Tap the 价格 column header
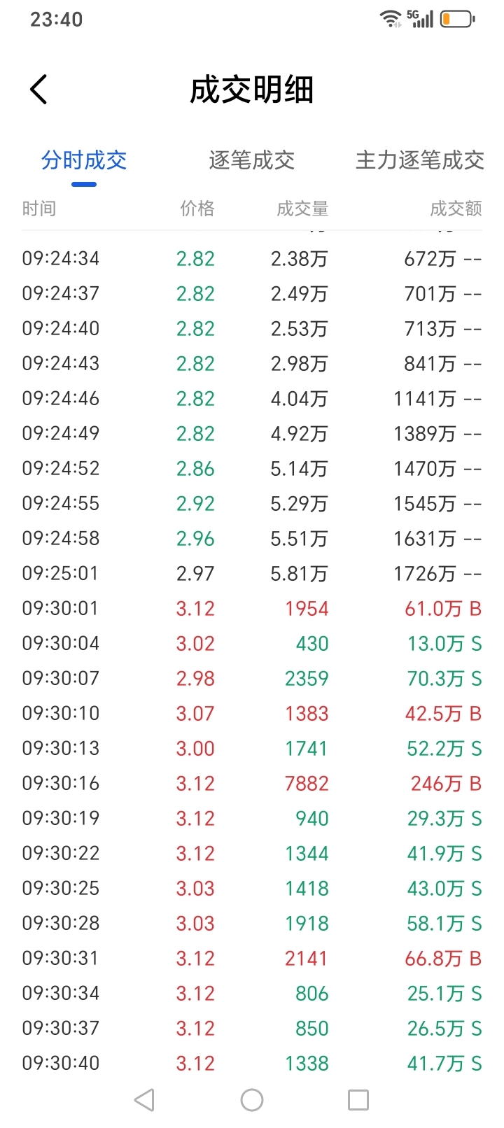Image resolution: width=504 pixels, height=1128 pixels. click(197, 209)
